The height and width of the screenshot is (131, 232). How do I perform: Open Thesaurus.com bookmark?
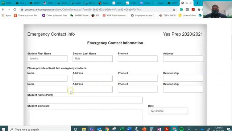(26, 15)
